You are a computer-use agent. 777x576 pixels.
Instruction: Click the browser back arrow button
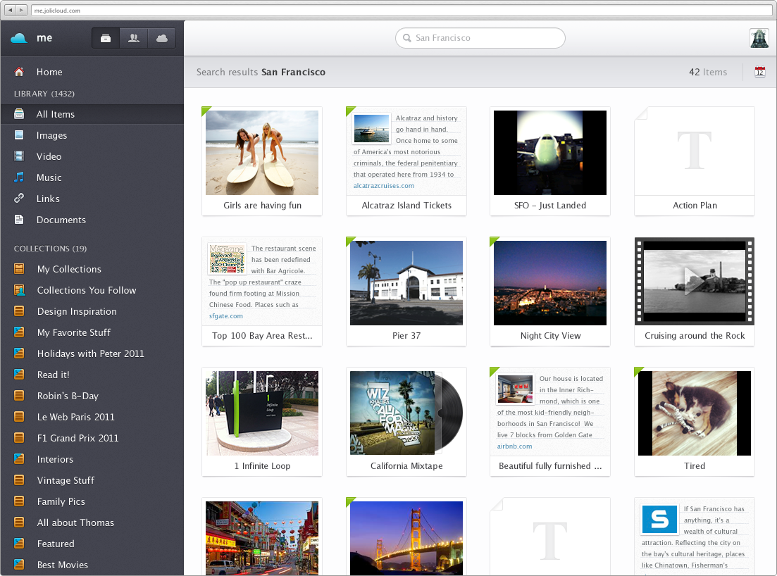11,11
